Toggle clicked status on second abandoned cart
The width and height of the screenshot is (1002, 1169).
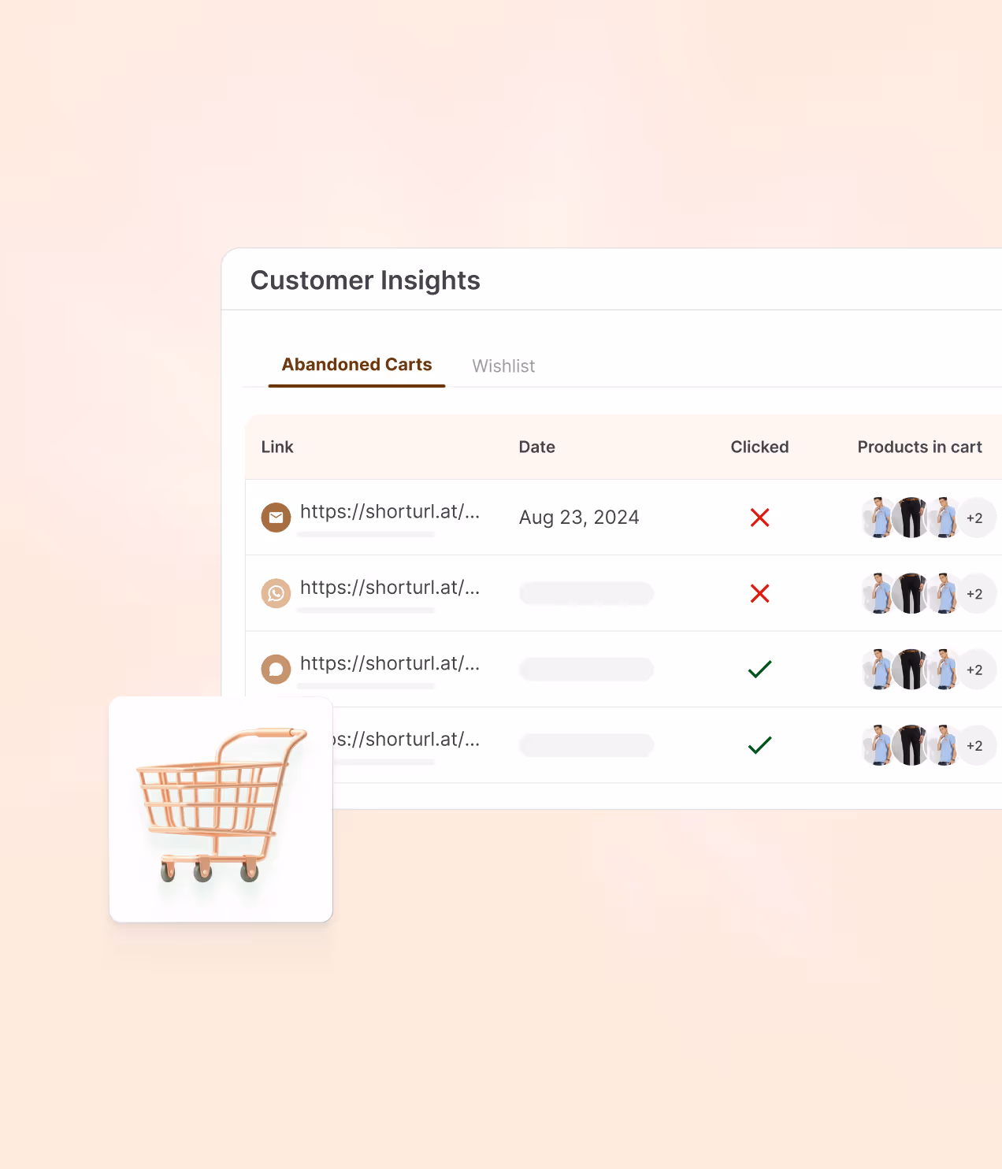[759, 593]
